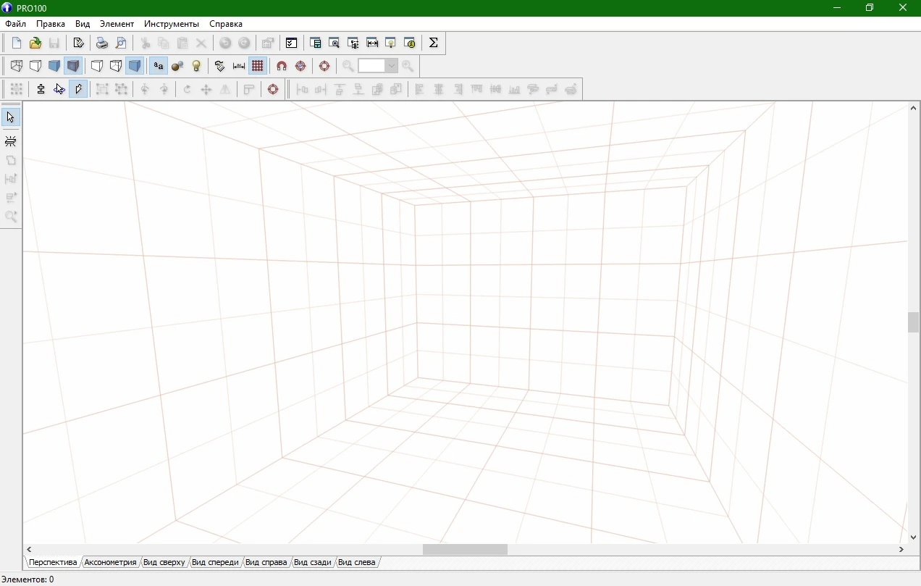Open the report with the Sigma icon
This screenshot has height=586, width=921.
433,43
